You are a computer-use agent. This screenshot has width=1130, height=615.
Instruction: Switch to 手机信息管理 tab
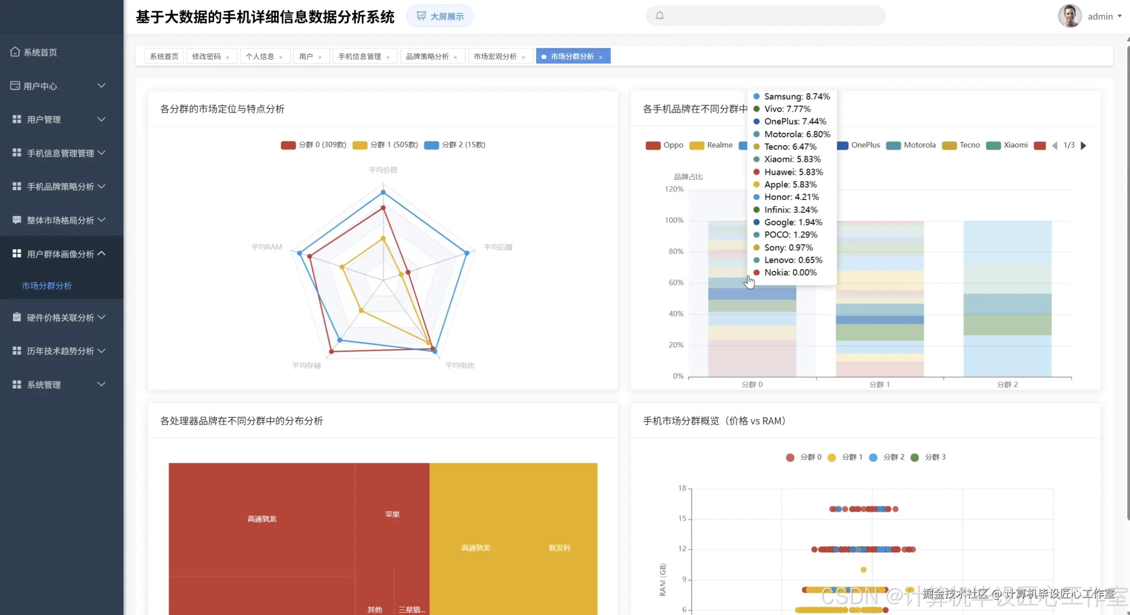coord(359,57)
